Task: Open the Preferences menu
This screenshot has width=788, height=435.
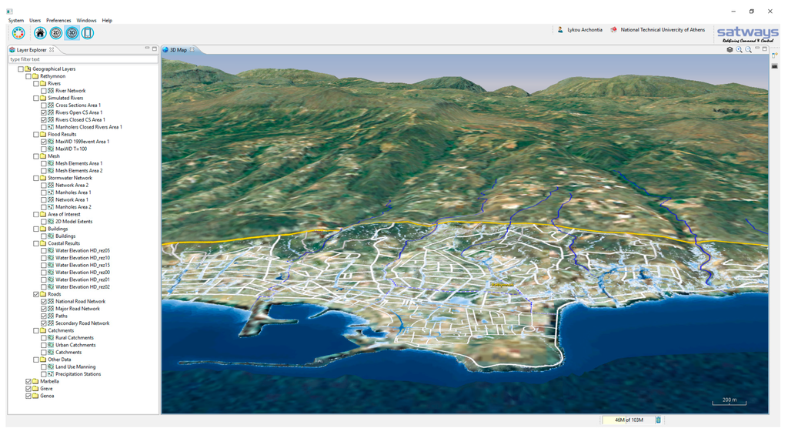Action: tap(58, 20)
